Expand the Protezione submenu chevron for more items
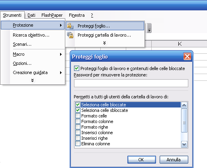Screen dimensions: 207x168 (104, 43)
